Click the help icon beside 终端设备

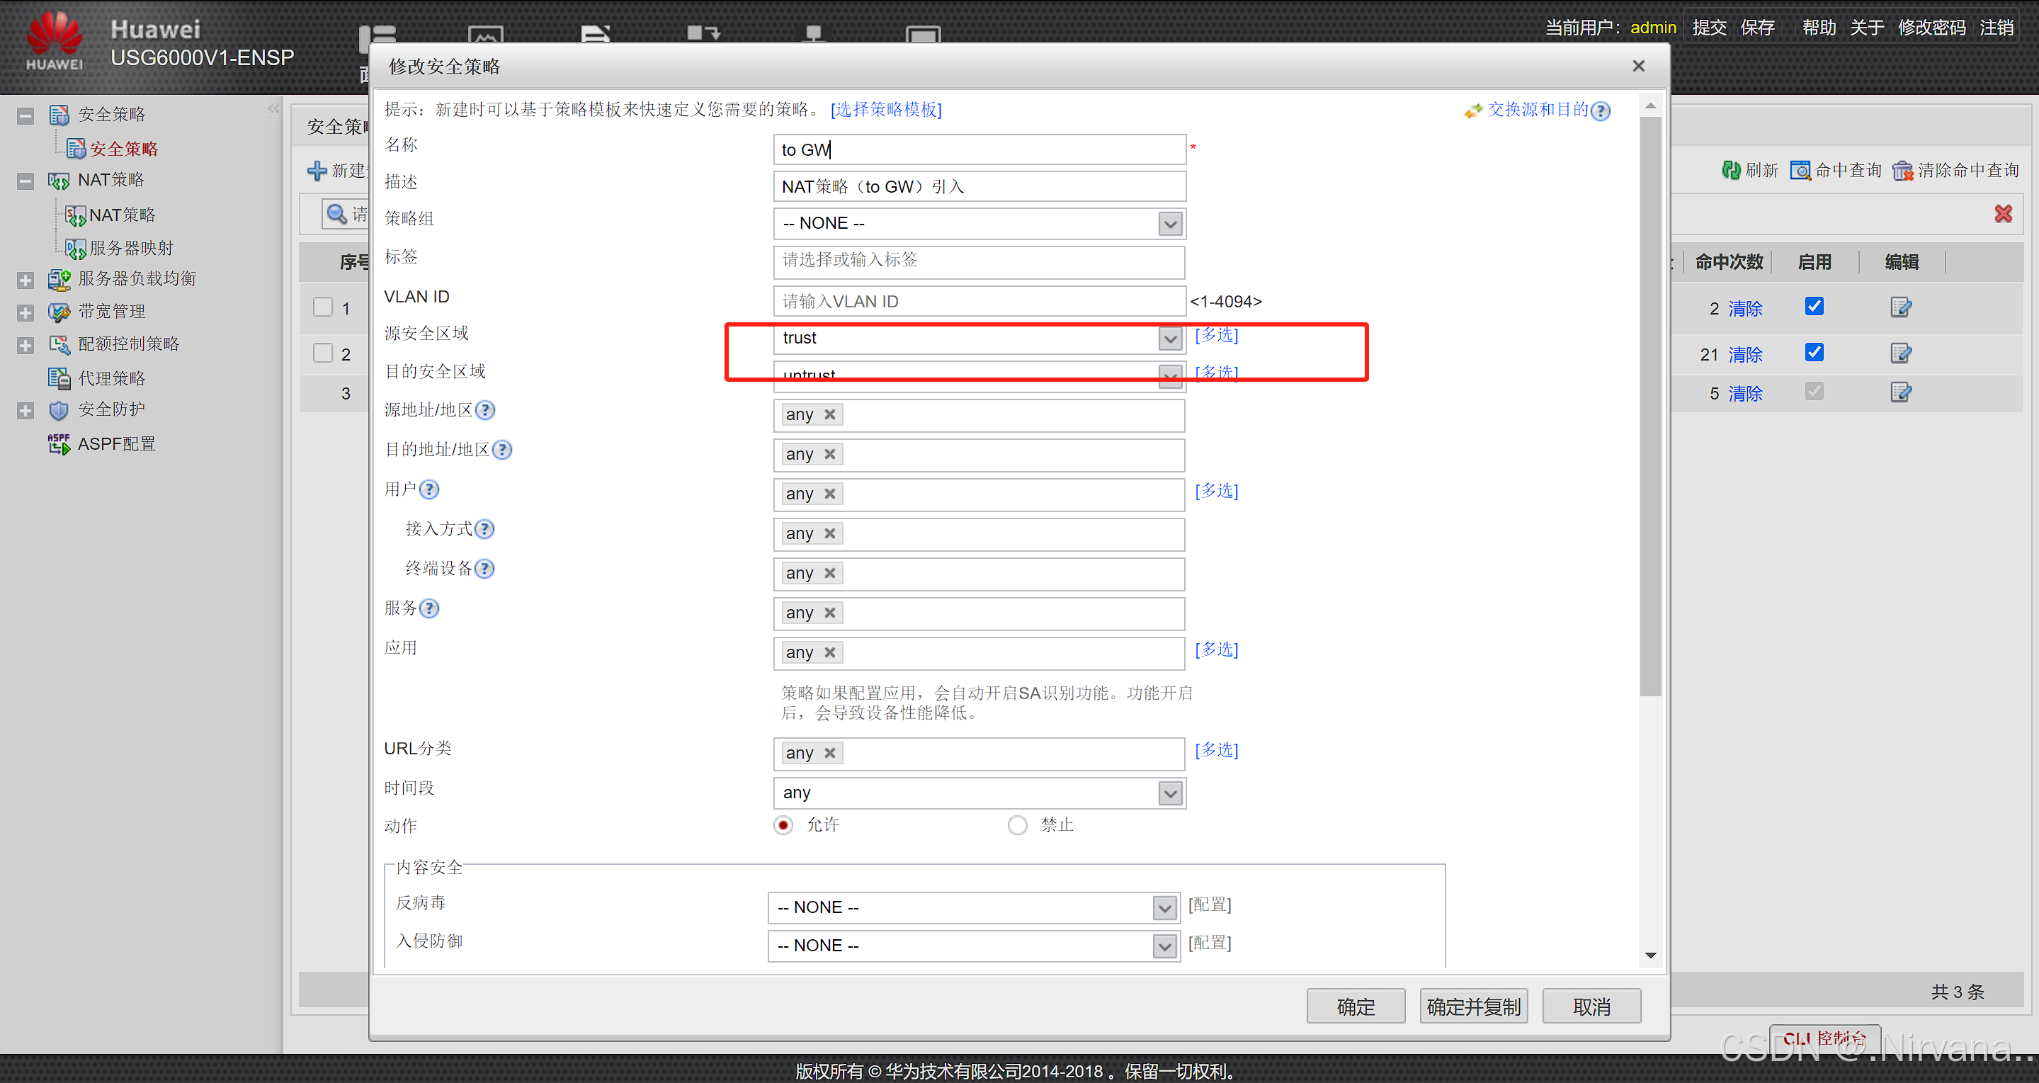tap(484, 569)
